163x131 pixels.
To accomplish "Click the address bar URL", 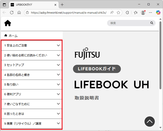I will pyautogui.click(x=69, y=12).
